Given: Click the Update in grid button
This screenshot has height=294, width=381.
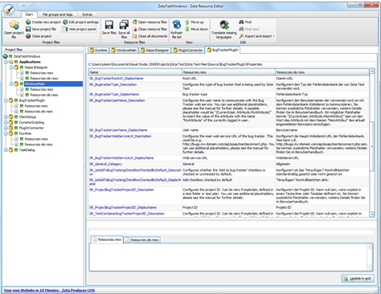Looking at the screenshot, I should coord(358,279).
